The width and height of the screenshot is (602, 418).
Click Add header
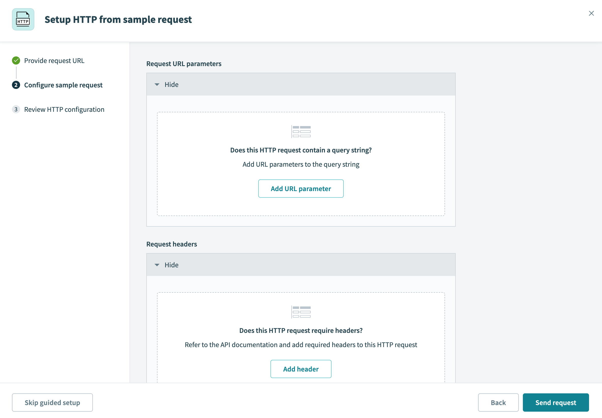tap(301, 369)
